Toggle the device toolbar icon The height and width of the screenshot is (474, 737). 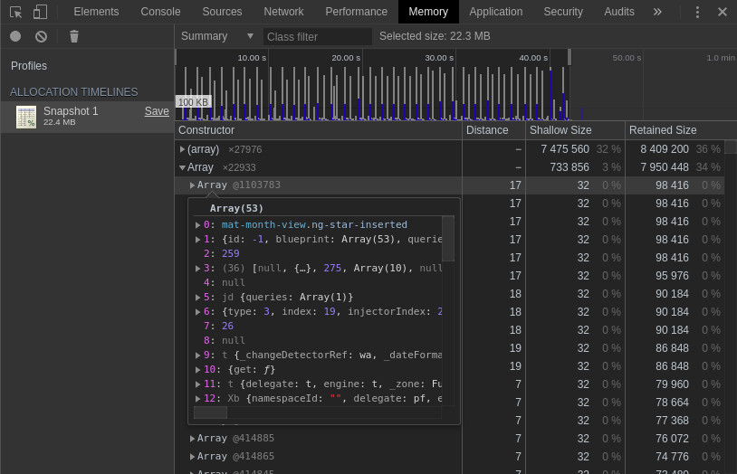[40, 12]
